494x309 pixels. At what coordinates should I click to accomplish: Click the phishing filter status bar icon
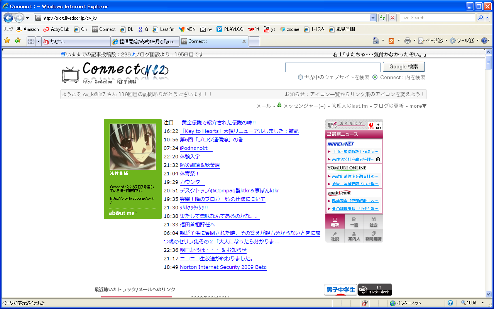coord(365,303)
